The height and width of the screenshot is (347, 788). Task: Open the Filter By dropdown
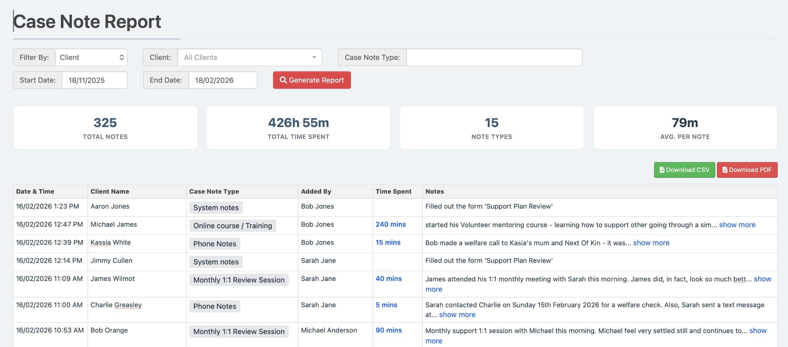tap(91, 58)
